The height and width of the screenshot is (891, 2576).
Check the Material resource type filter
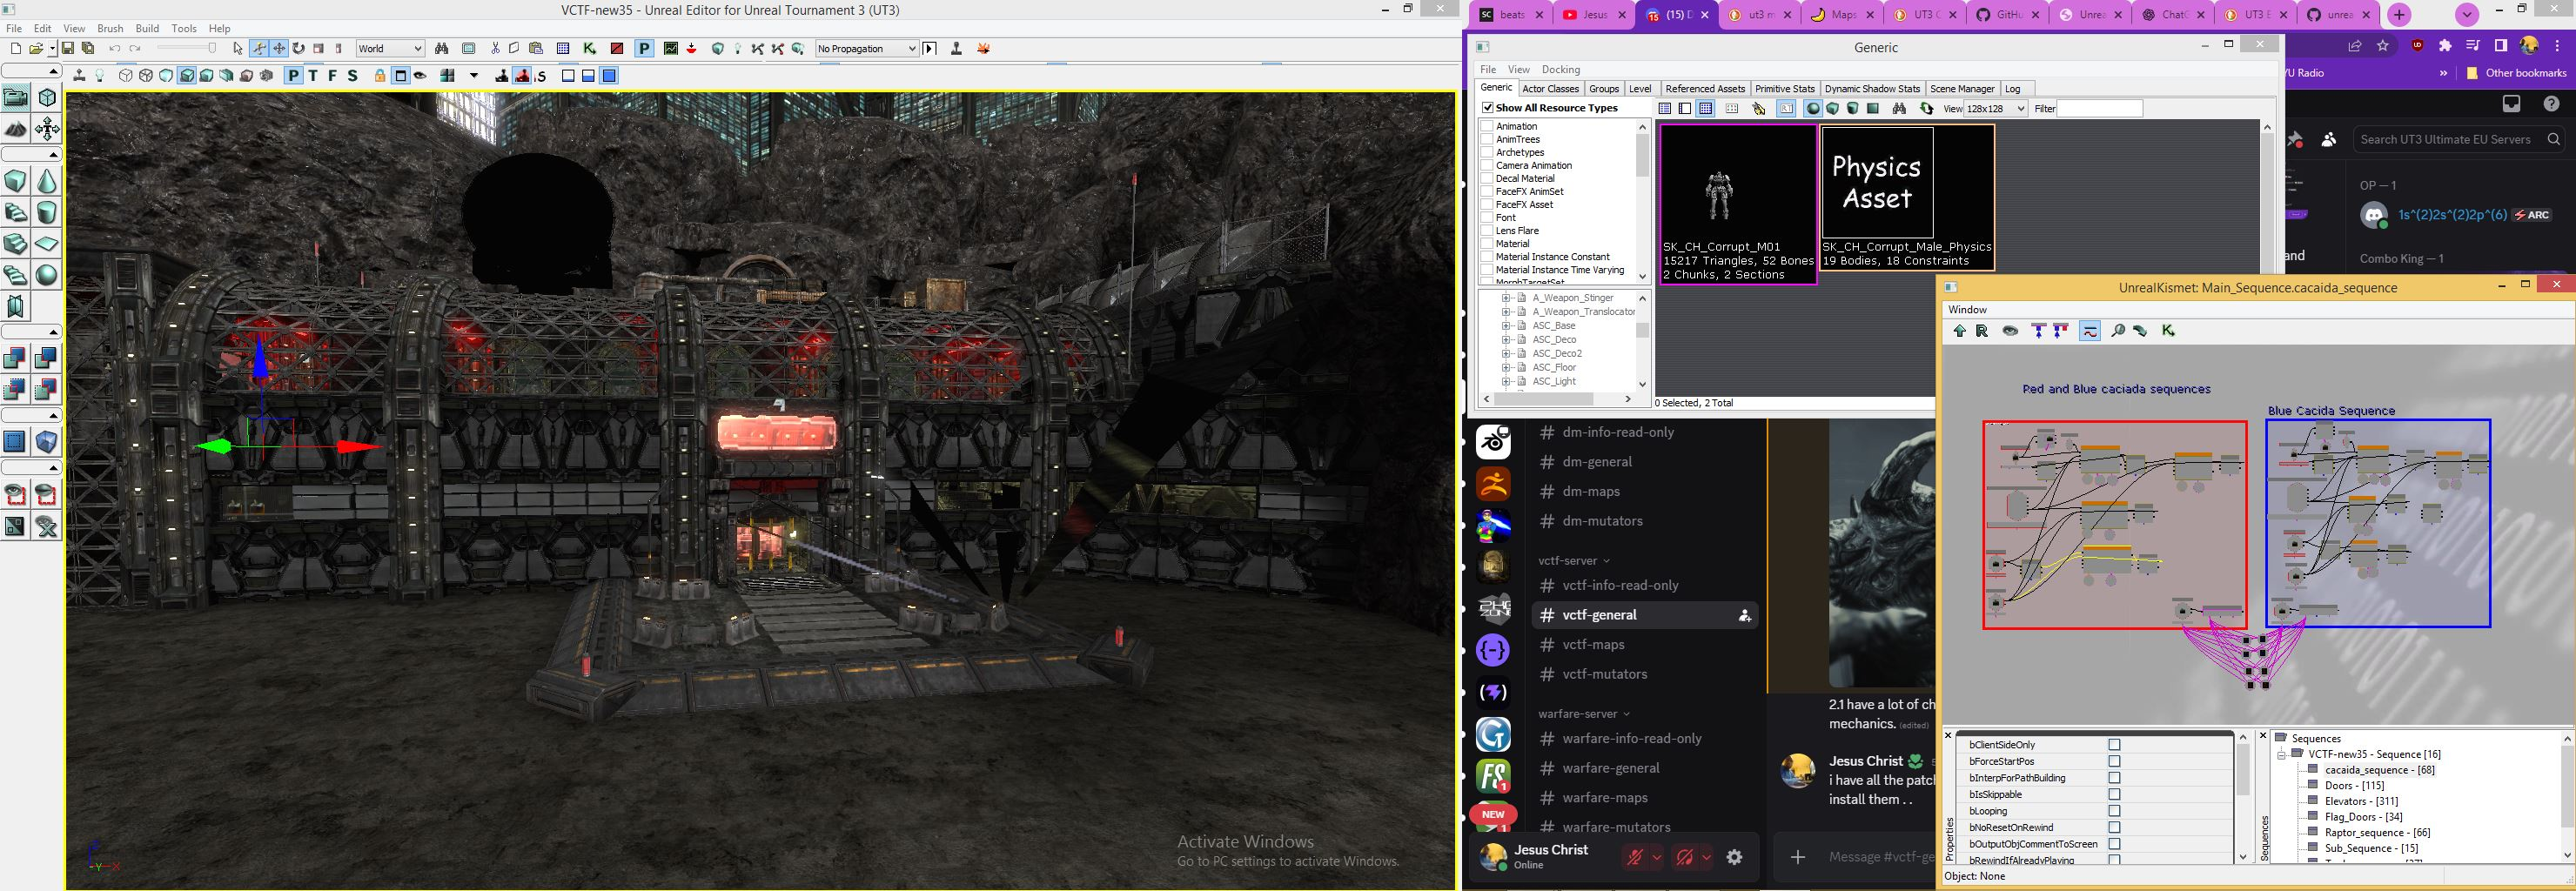click(x=1489, y=243)
